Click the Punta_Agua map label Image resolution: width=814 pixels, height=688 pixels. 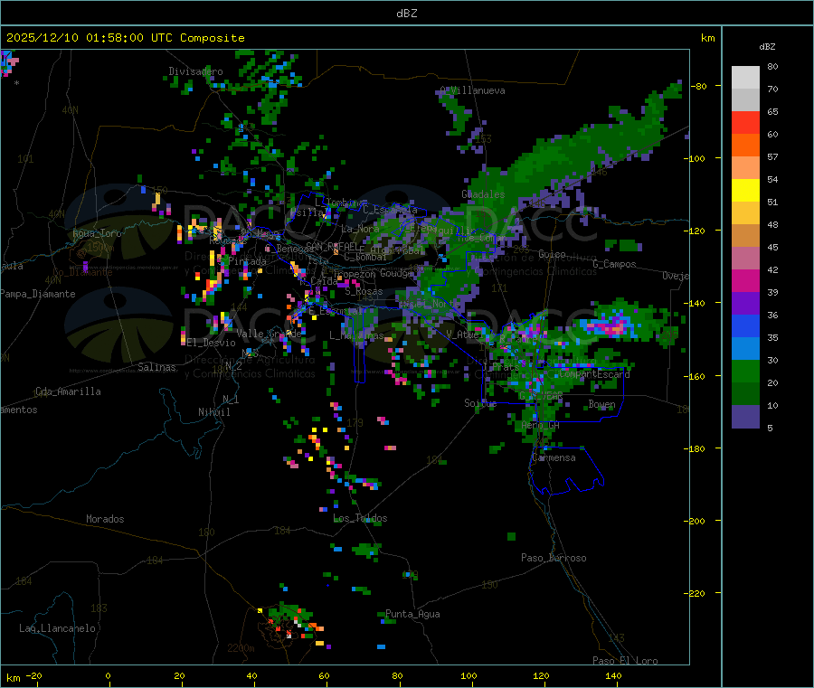(x=412, y=615)
